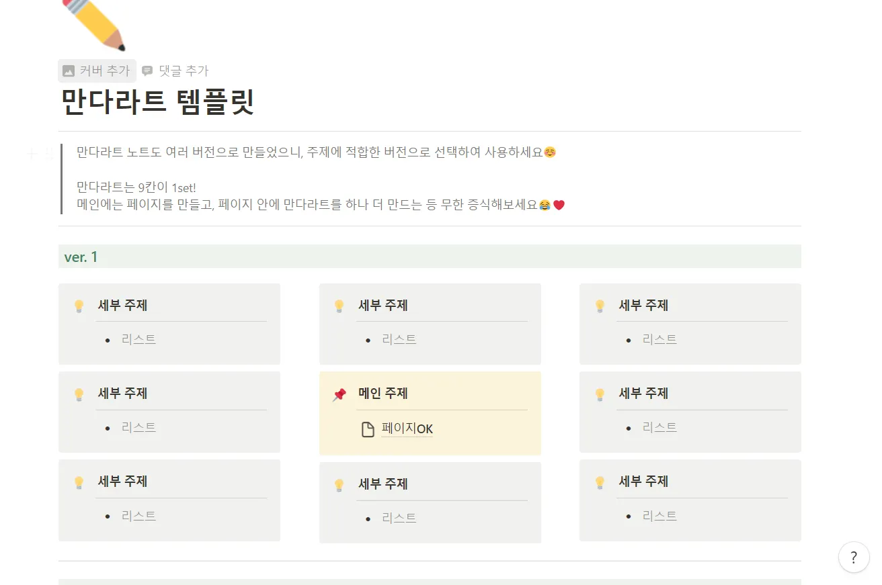Click the quote line 만다라트는 9칸이 1set!
Screen dimensions: 882x585
[136, 187]
